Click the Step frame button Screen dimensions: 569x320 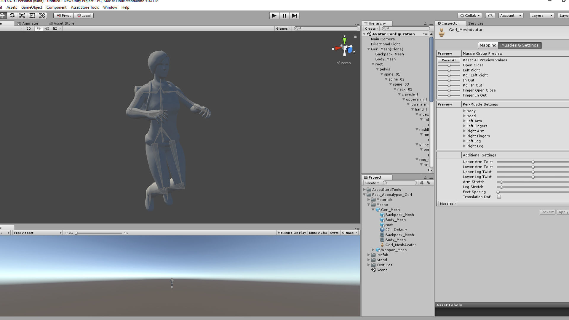pyautogui.click(x=294, y=15)
